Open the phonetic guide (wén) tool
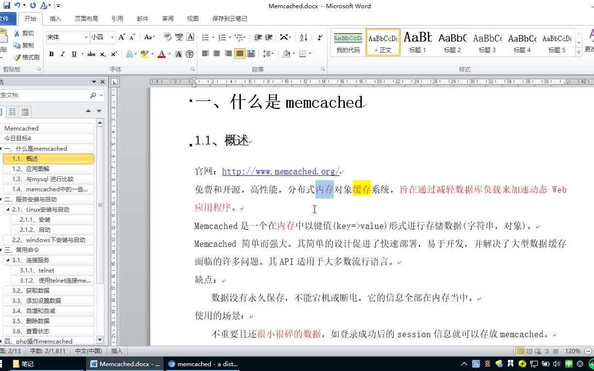This screenshot has height=371, width=594. 179,37
